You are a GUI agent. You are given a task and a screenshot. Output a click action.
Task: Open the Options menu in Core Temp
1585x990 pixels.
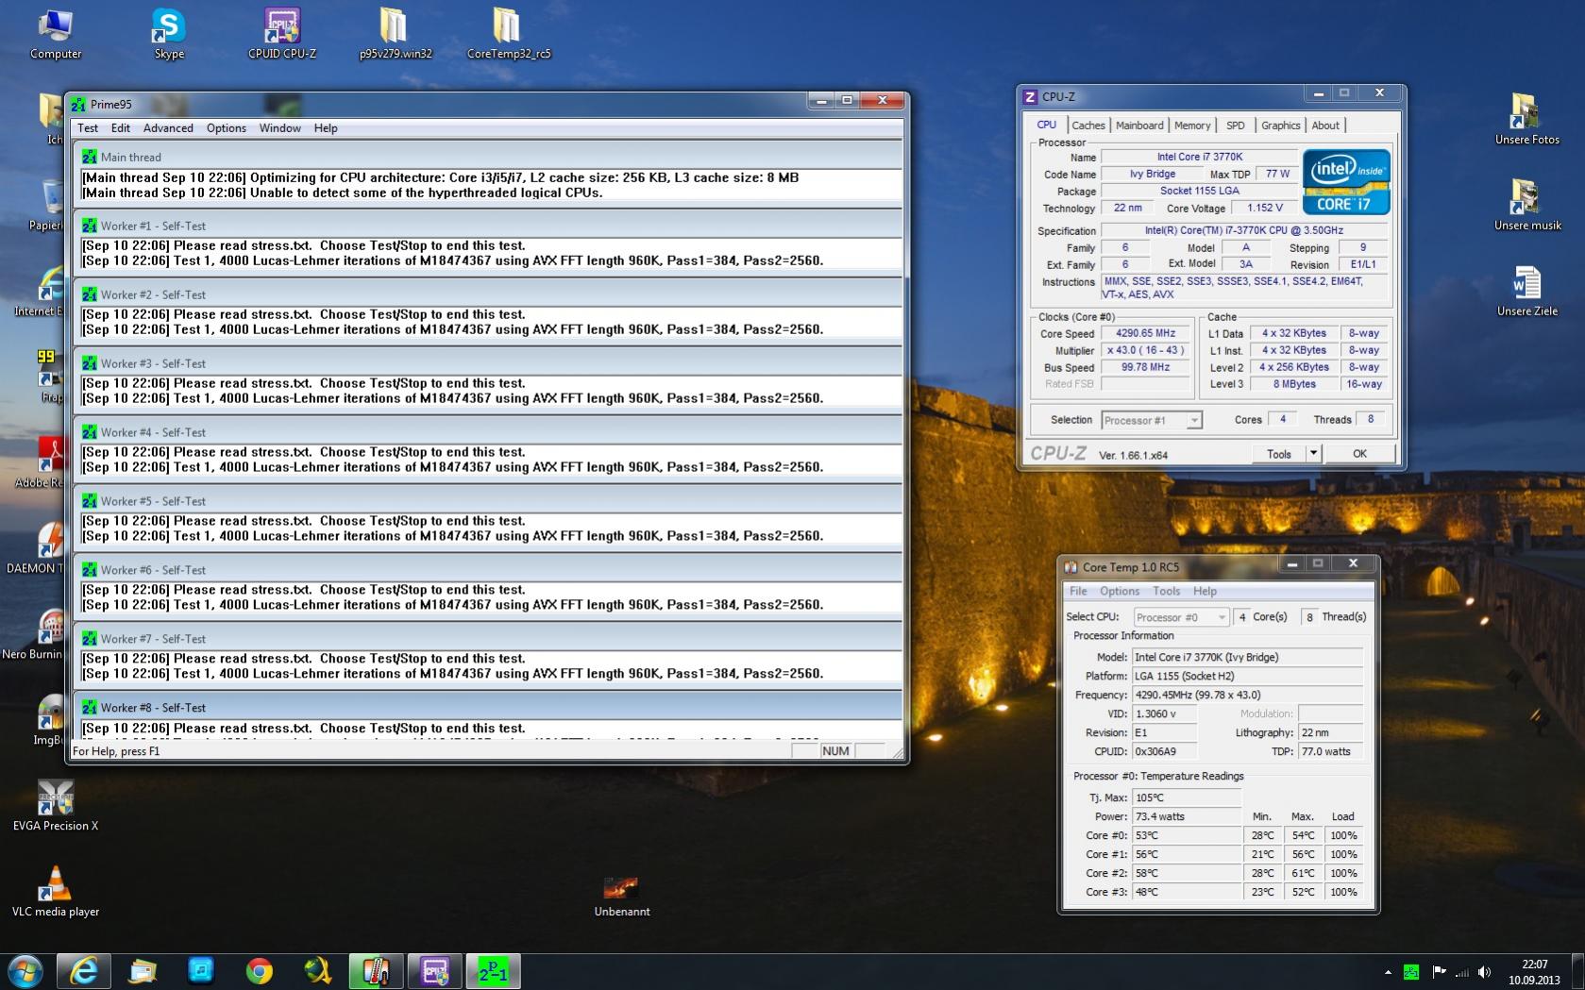(1120, 591)
